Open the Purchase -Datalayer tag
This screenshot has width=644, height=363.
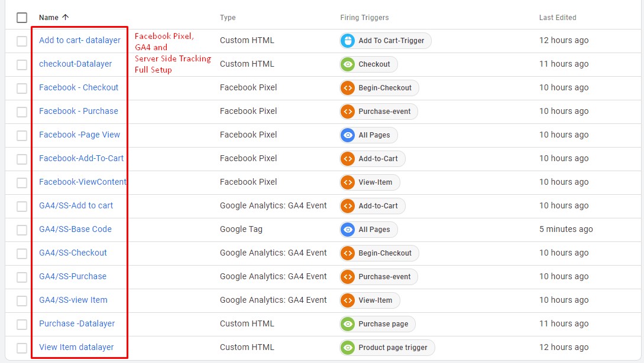pos(77,323)
